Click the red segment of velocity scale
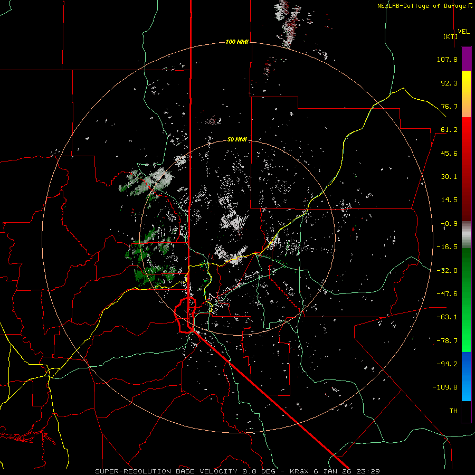Image resolution: width=475 pixels, height=475 pixels. point(466,169)
